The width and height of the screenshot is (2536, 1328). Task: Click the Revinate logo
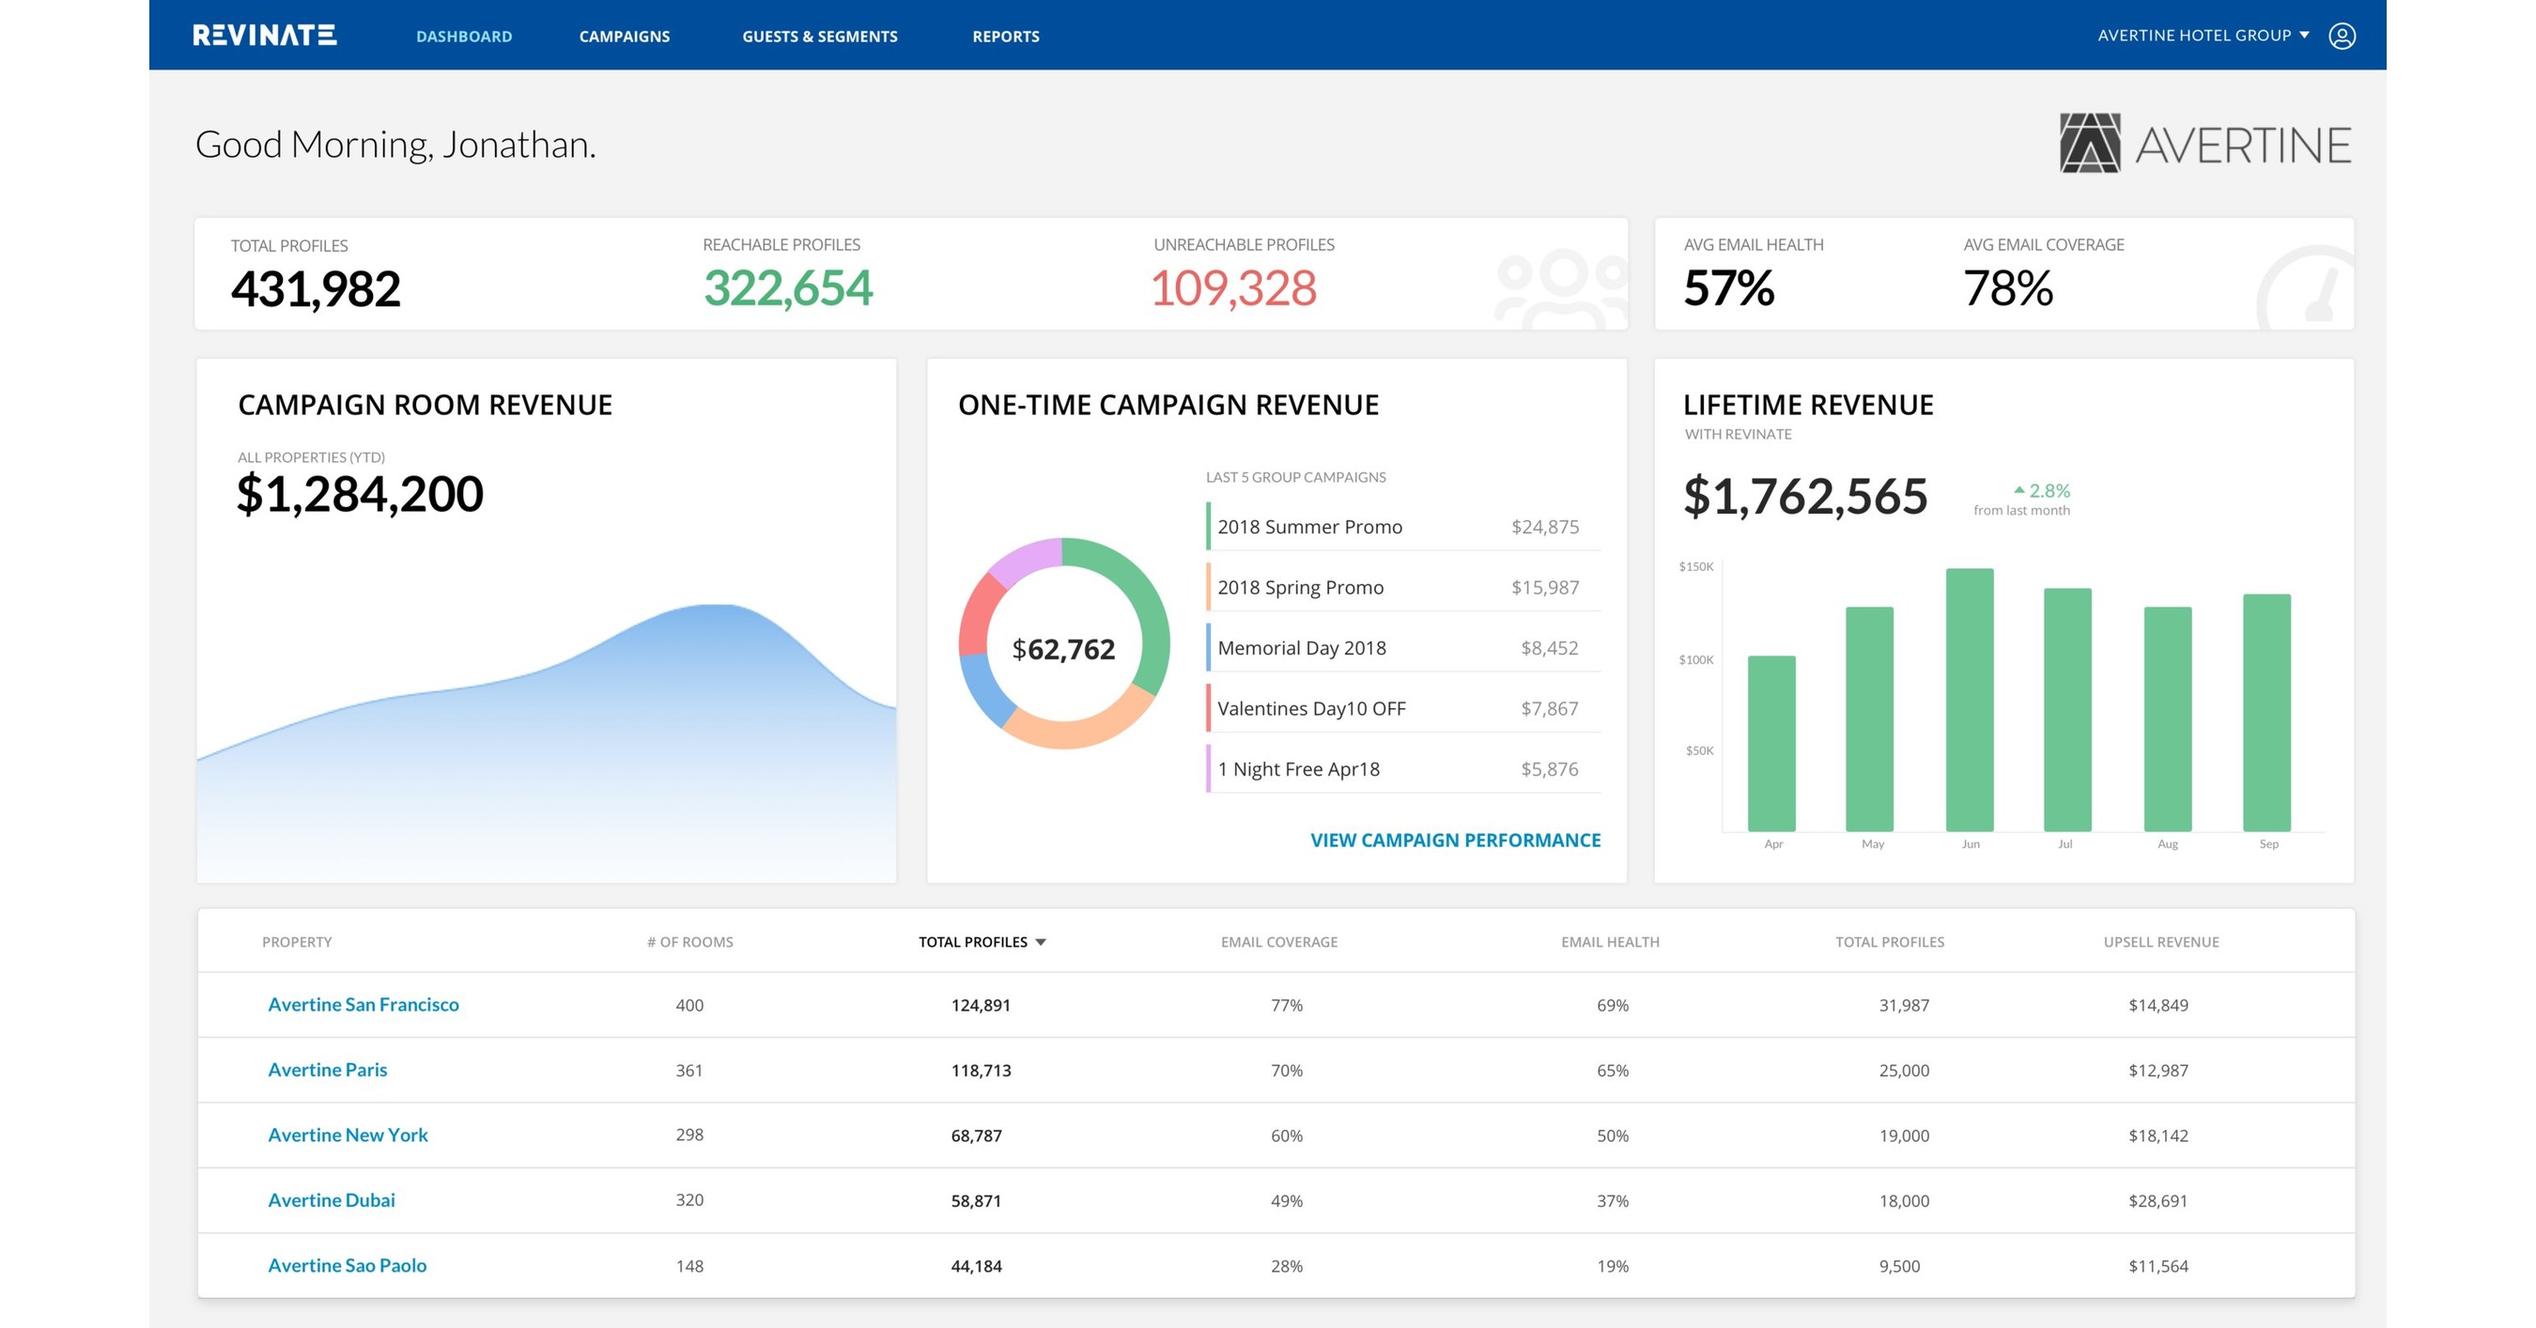pyautogui.click(x=264, y=36)
